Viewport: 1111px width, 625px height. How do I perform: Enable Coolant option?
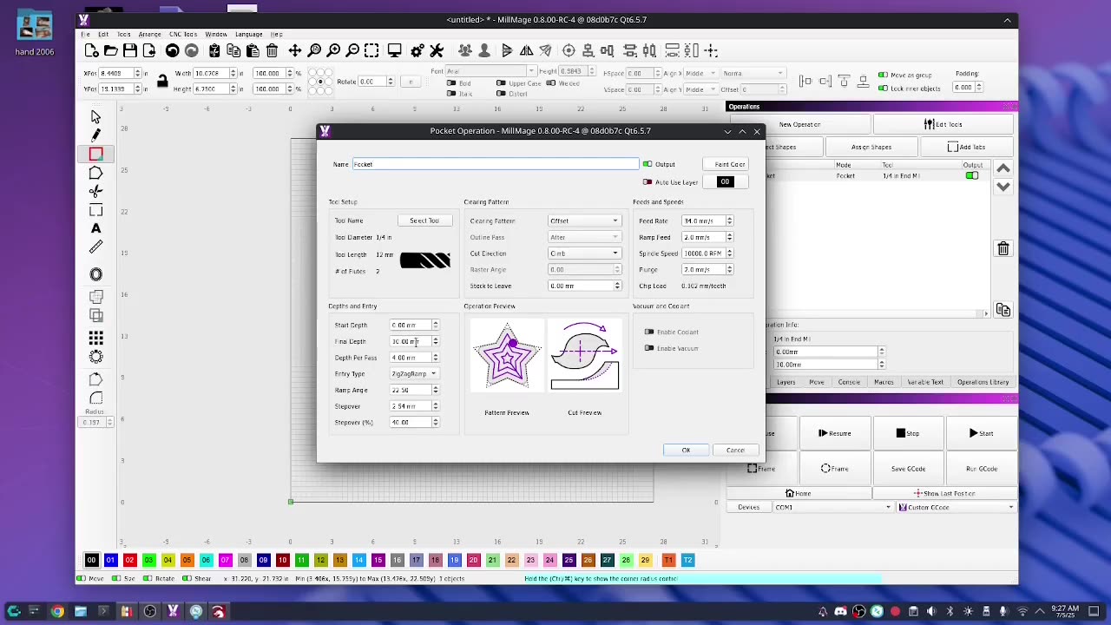click(x=649, y=332)
